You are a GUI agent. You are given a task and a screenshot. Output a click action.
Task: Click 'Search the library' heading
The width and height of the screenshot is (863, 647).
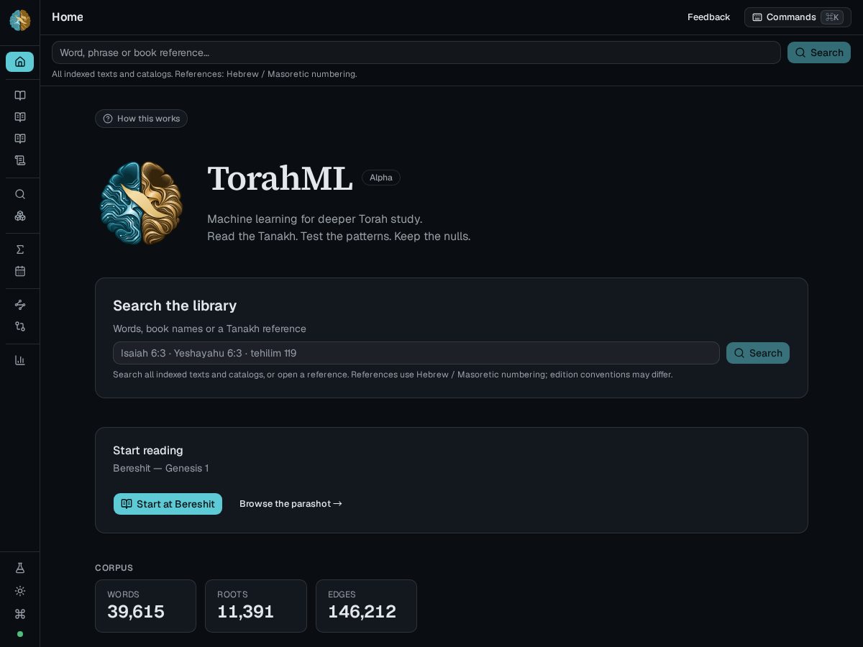click(x=175, y=306)
